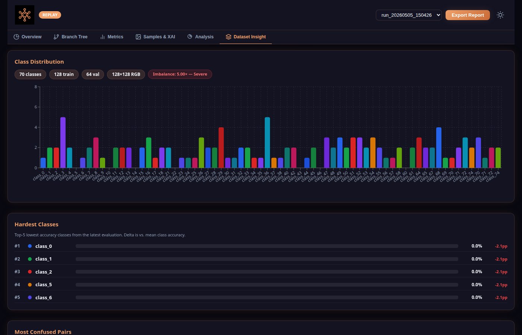
Task: Click the #4 rank label
Action: click(17, 285)
